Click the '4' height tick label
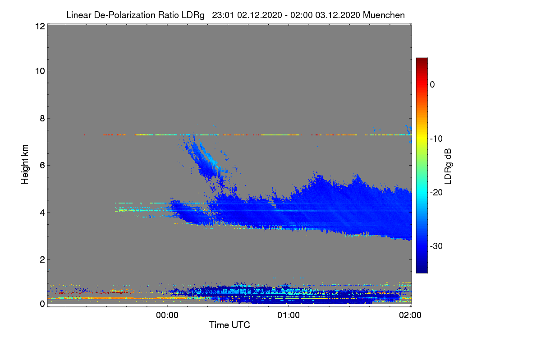Screen dimensions: 541x361 (x=41, y=213)
